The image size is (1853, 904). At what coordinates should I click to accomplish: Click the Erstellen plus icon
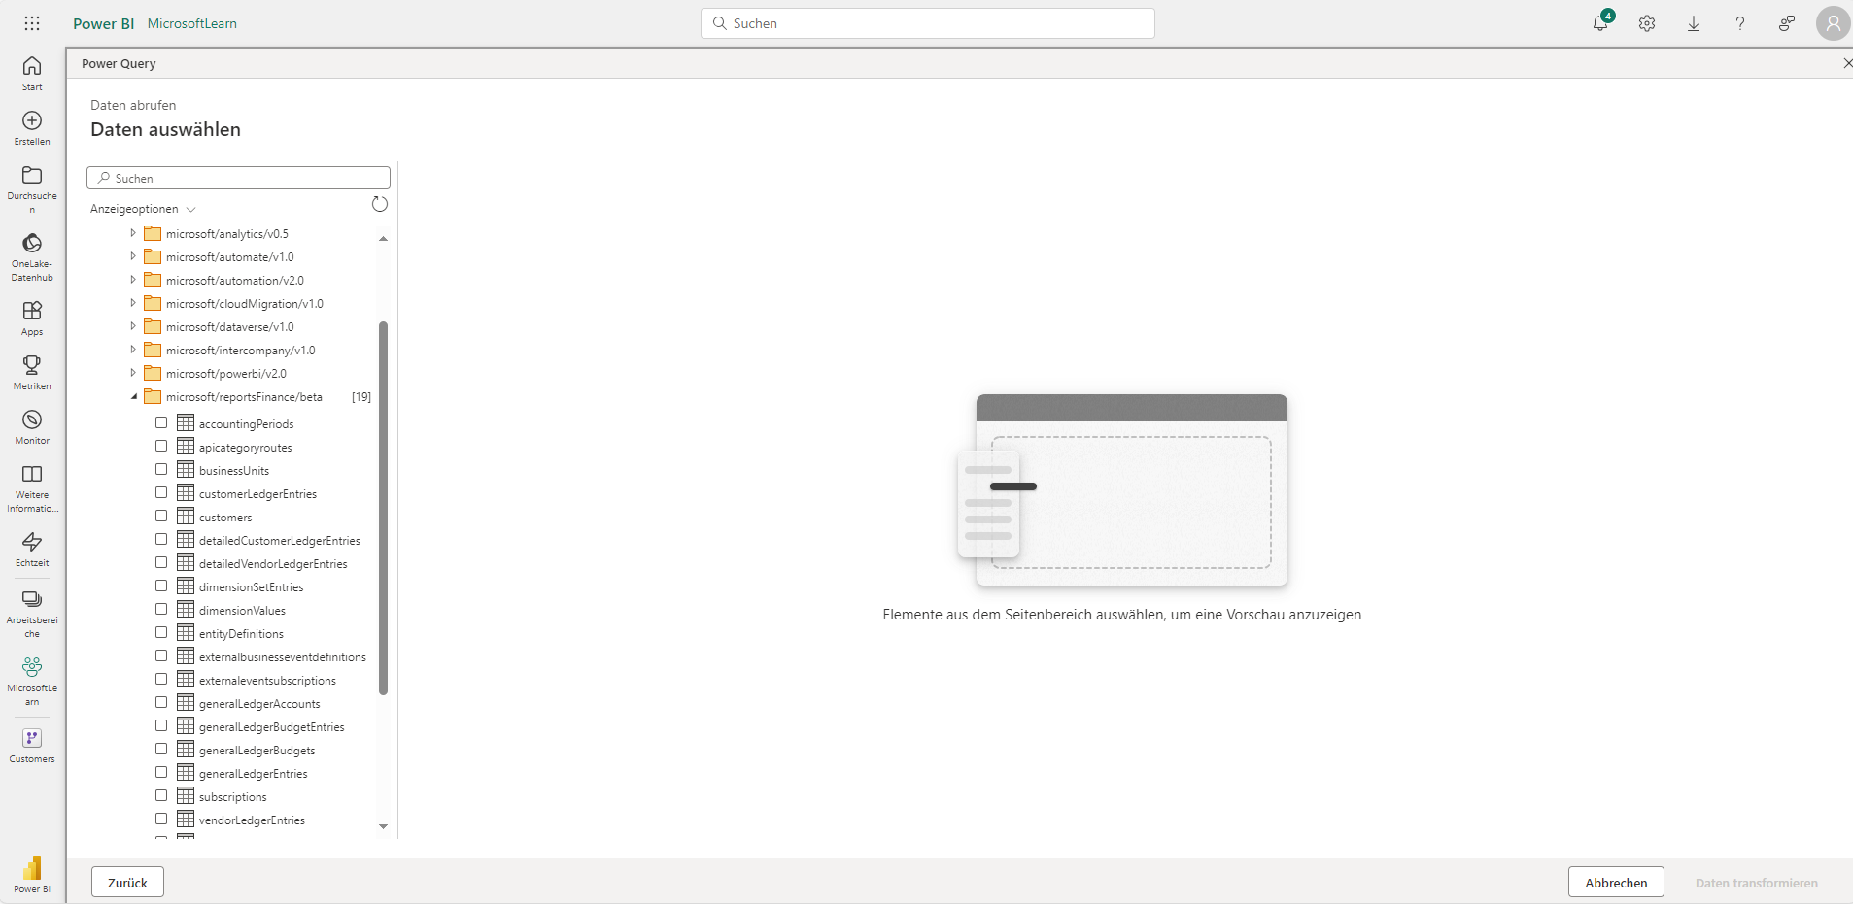point(32,120)
